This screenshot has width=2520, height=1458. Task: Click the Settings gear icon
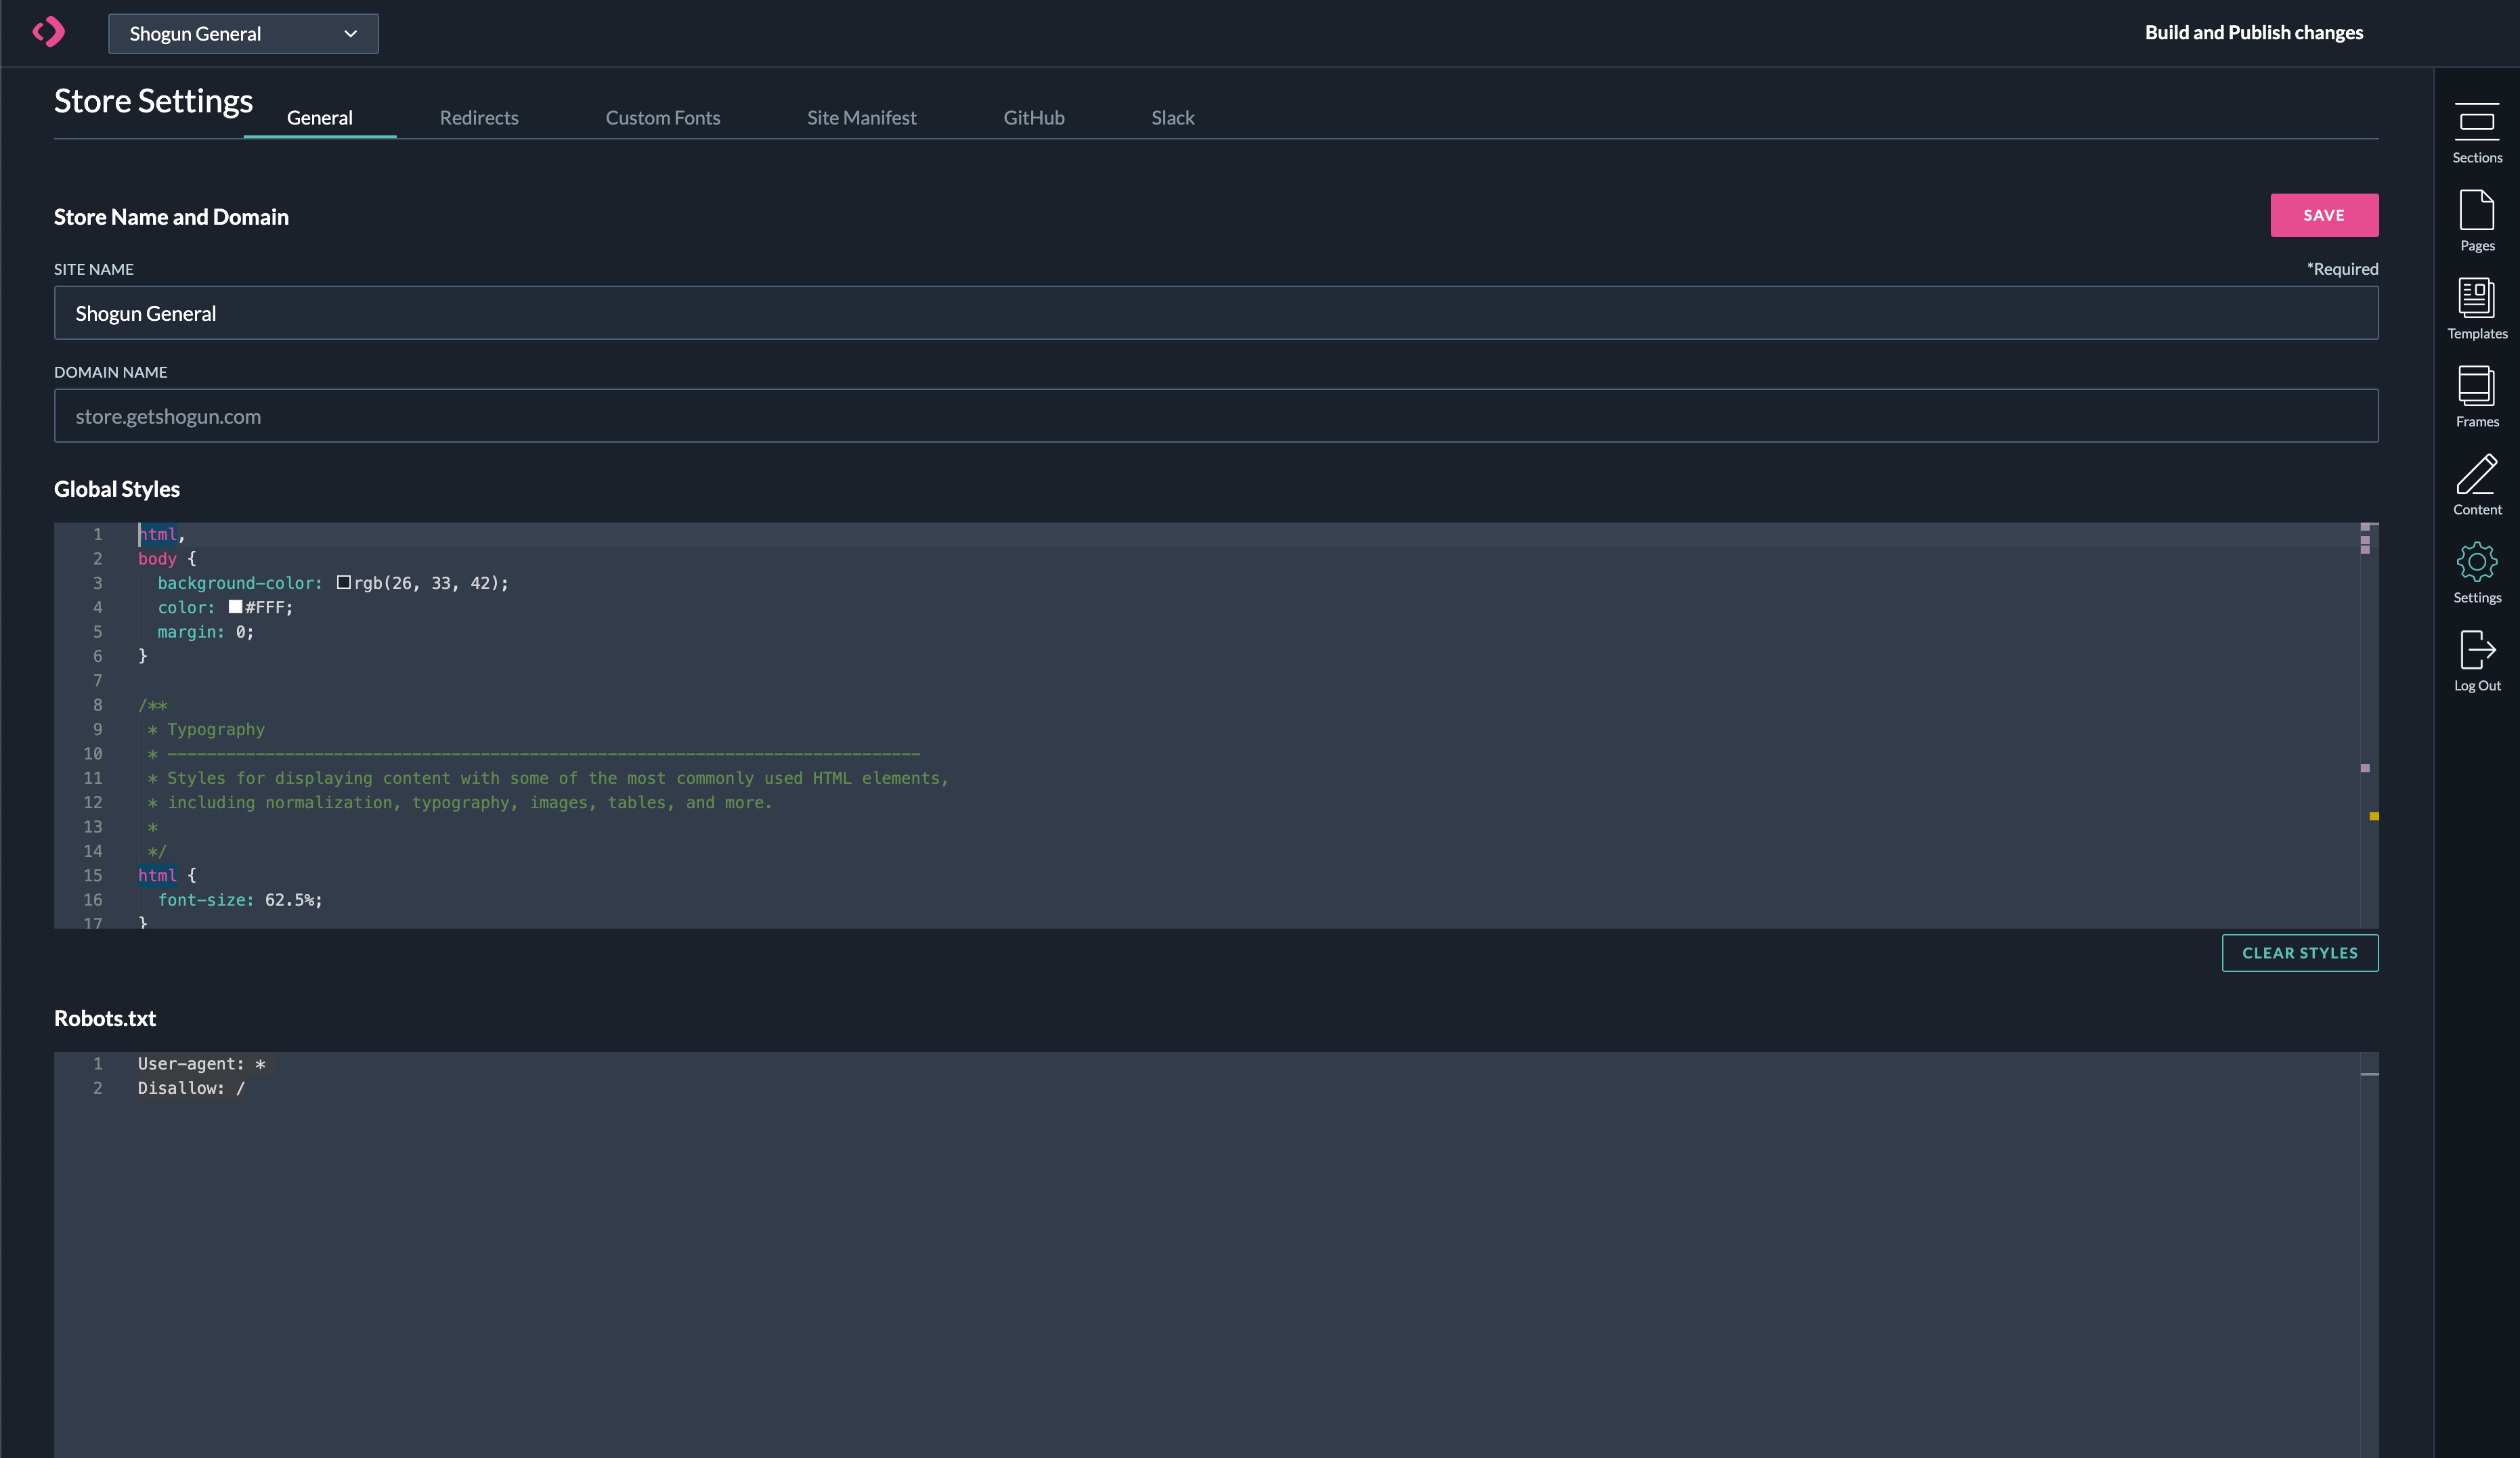tap(2476, 572)
